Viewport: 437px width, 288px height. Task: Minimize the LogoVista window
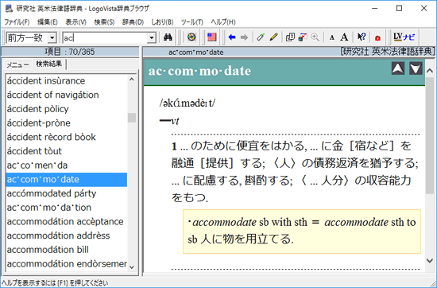(x=375, y=9)
